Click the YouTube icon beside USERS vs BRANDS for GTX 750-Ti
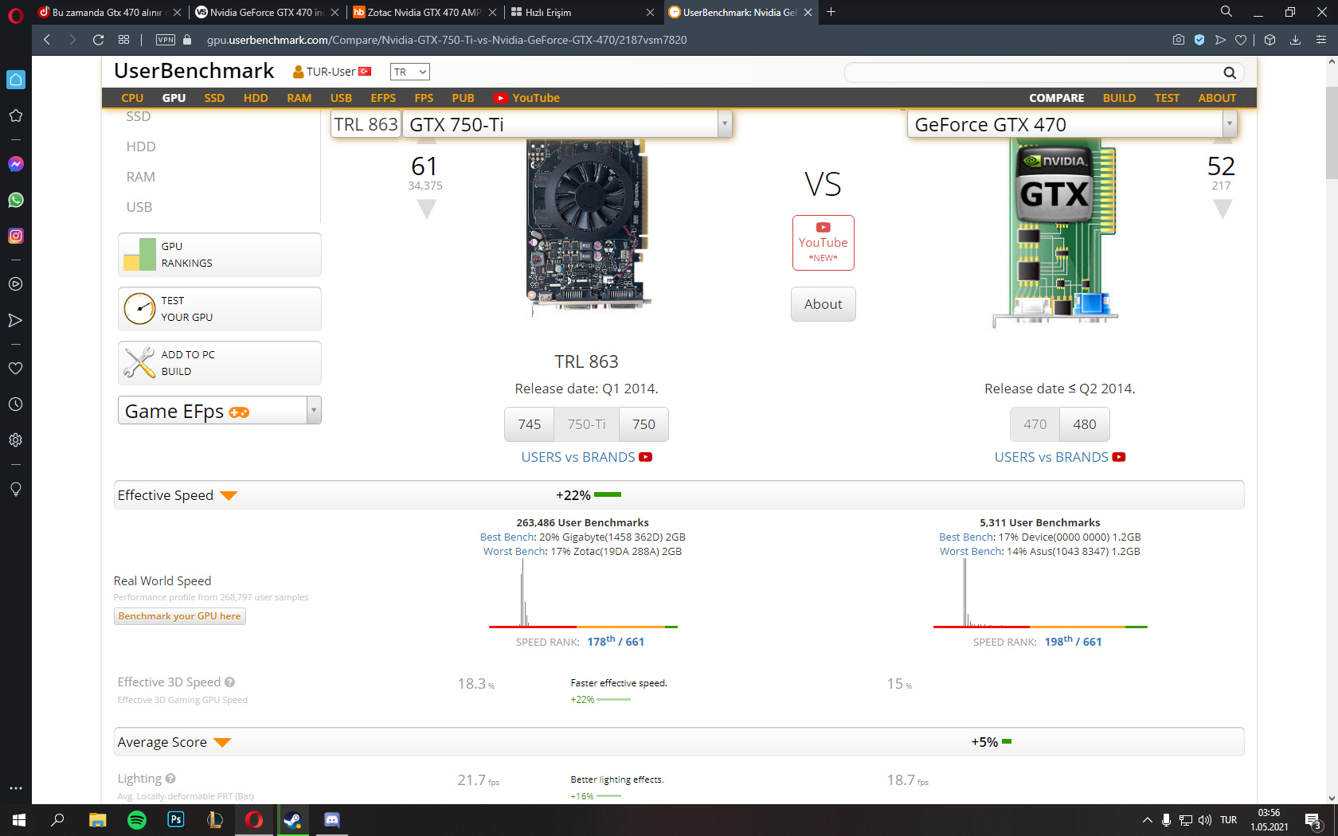Screen dimensions: 1338x836 click(646, 457)
